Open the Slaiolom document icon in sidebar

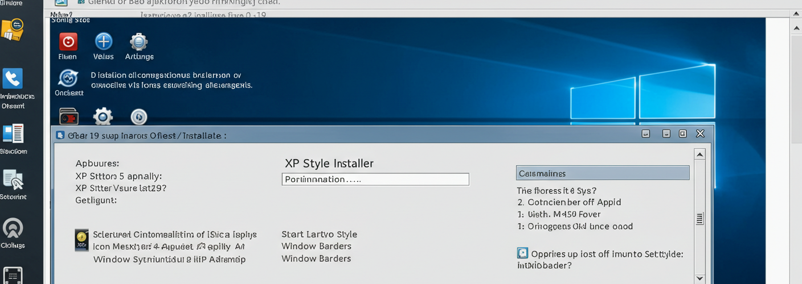[13, 133]
